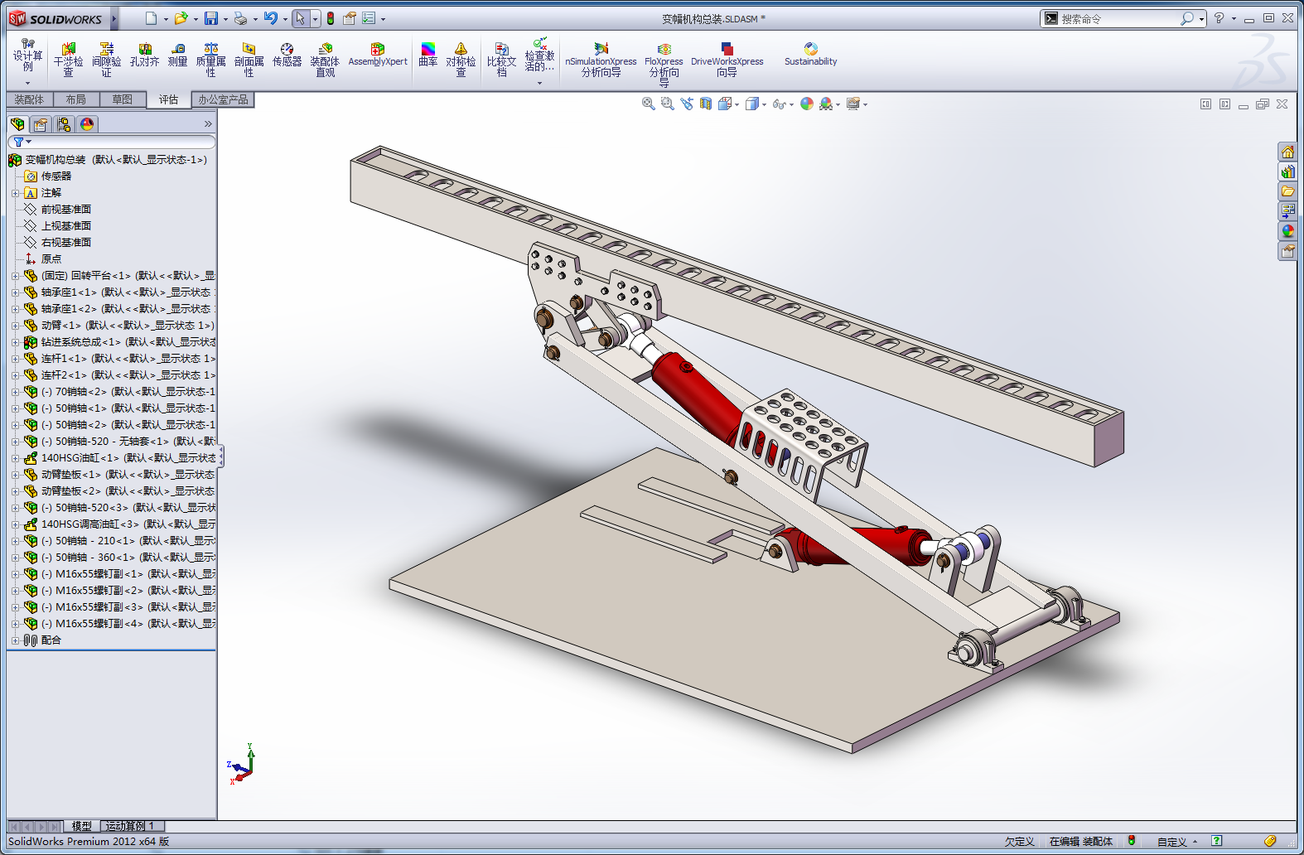The height and width of the screenshot is (855, 1304).
Task: Switch to the 办公室产品 tab
Action: click(x=223, y=99)
